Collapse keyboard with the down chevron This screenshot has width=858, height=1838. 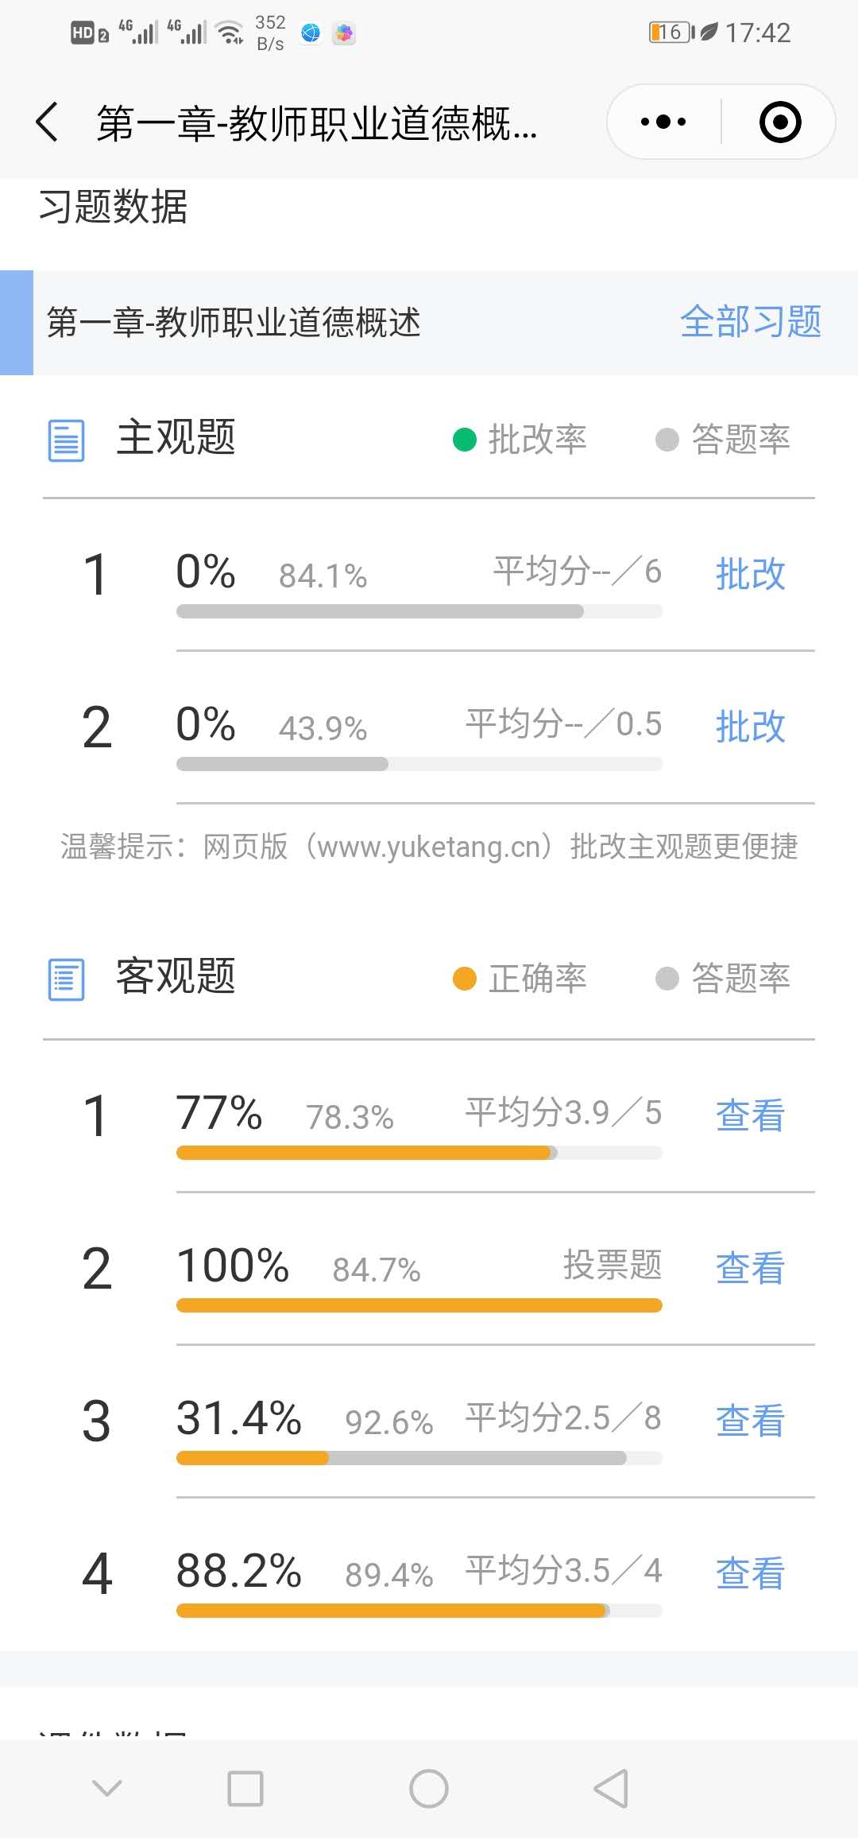[x=107, y=1789]
